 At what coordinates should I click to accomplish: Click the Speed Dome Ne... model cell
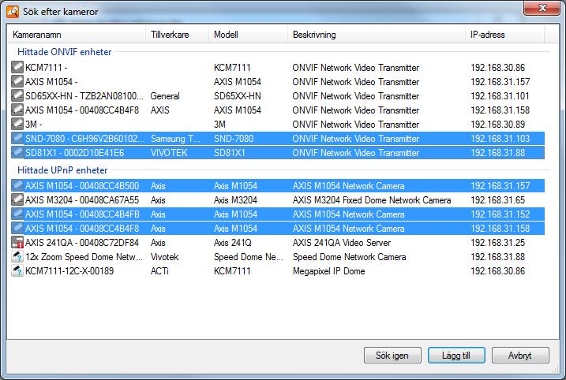click(x=249, y=257)
